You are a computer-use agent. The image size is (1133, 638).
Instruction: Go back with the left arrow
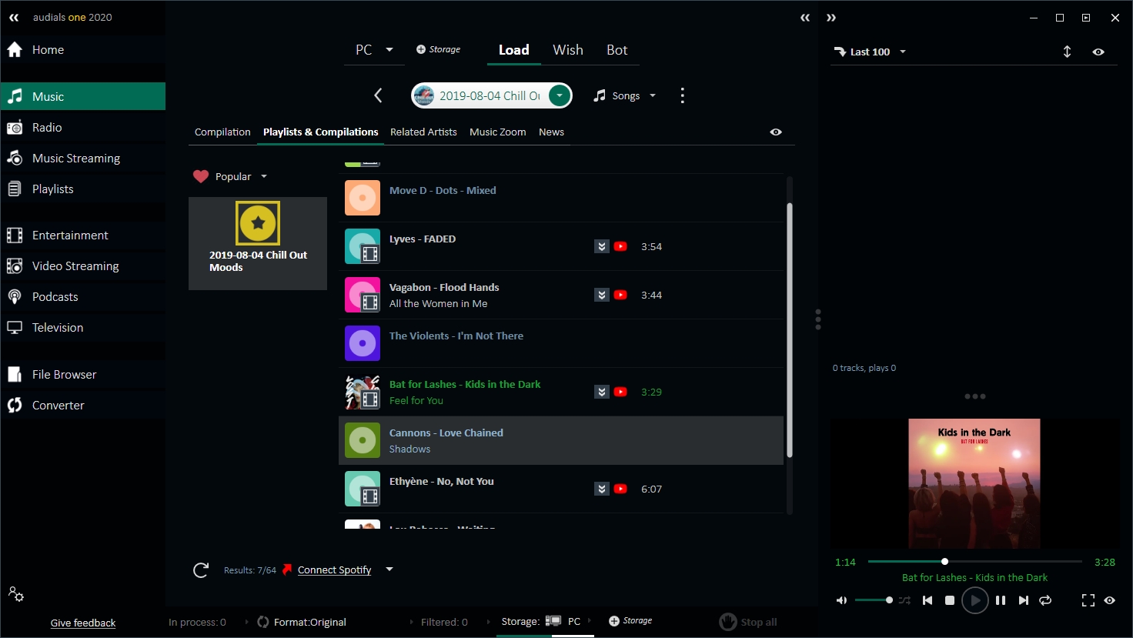[x=378, y=95]
